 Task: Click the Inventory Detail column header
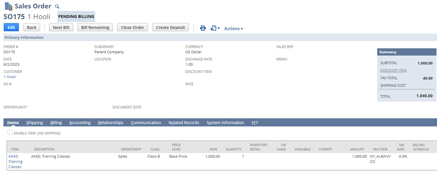pos(259,147)
